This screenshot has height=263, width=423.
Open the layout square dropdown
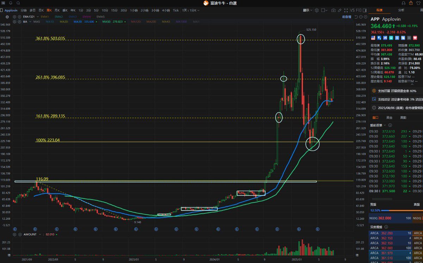click(324, 10)
